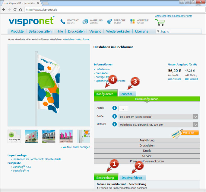Select the pink flags thumbnail

pos(66,136)
